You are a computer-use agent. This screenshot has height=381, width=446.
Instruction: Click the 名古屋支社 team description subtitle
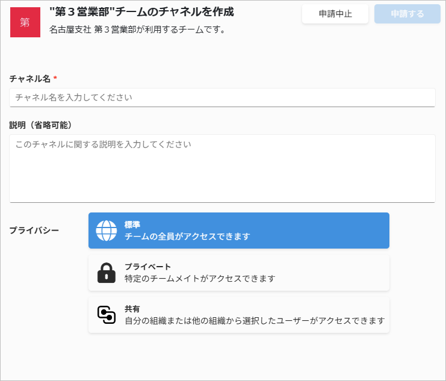[137, 29]
